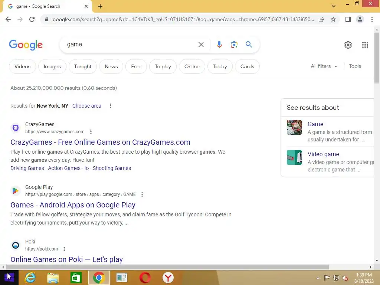Open Google quick settings gear
This screenshot has width=380, height=285.
(348, 45)
